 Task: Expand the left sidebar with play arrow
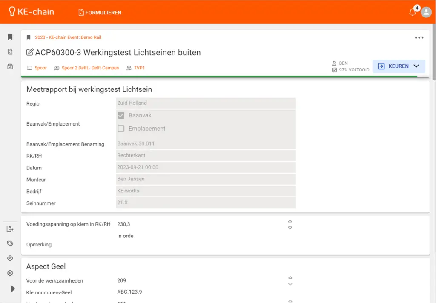point(13,289)
